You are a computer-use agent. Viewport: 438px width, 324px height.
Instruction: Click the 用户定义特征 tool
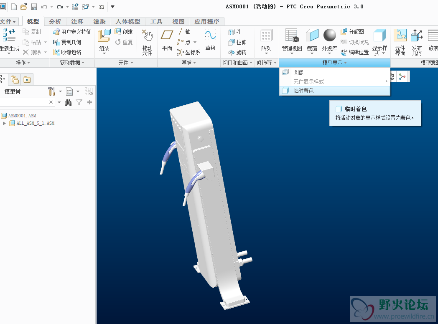[x=72, y=32]
